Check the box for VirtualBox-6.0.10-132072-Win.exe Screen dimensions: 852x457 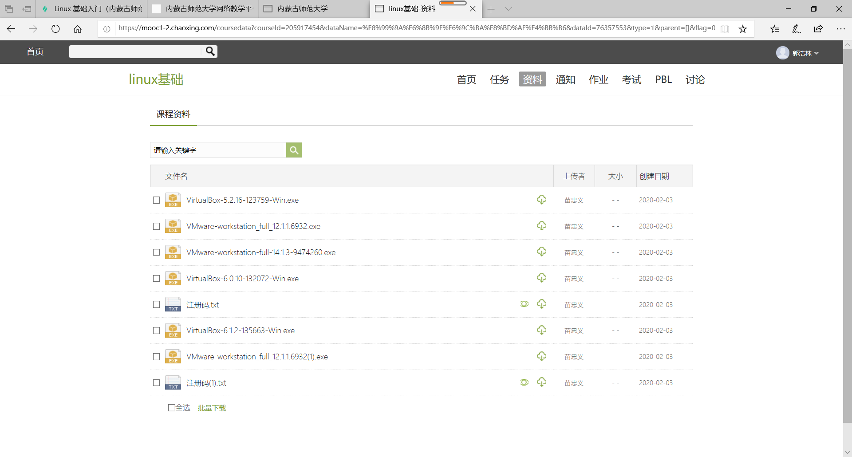(x=156, y=278)
